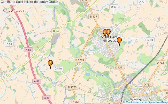The width and height of the screenshot is (168, 104).
Task: Click orange map marker number 1
Action: click(119, 41)
